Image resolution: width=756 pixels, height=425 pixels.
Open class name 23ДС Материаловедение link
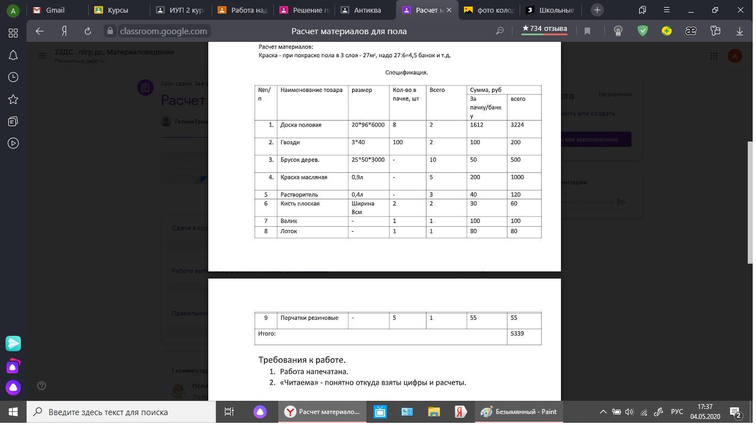pos(115,52)
